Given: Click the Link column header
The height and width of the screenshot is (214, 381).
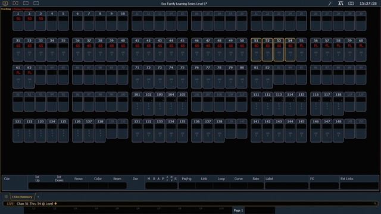Looking at the screenshot, I should [204, 178].
